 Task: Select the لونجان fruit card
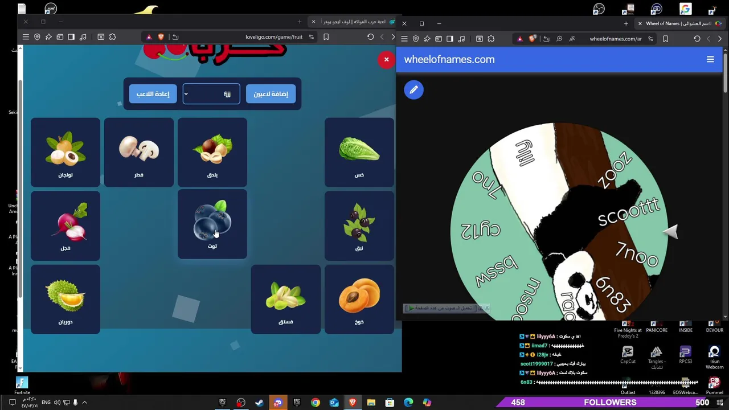pyautogui.click(x=65, y=153)
